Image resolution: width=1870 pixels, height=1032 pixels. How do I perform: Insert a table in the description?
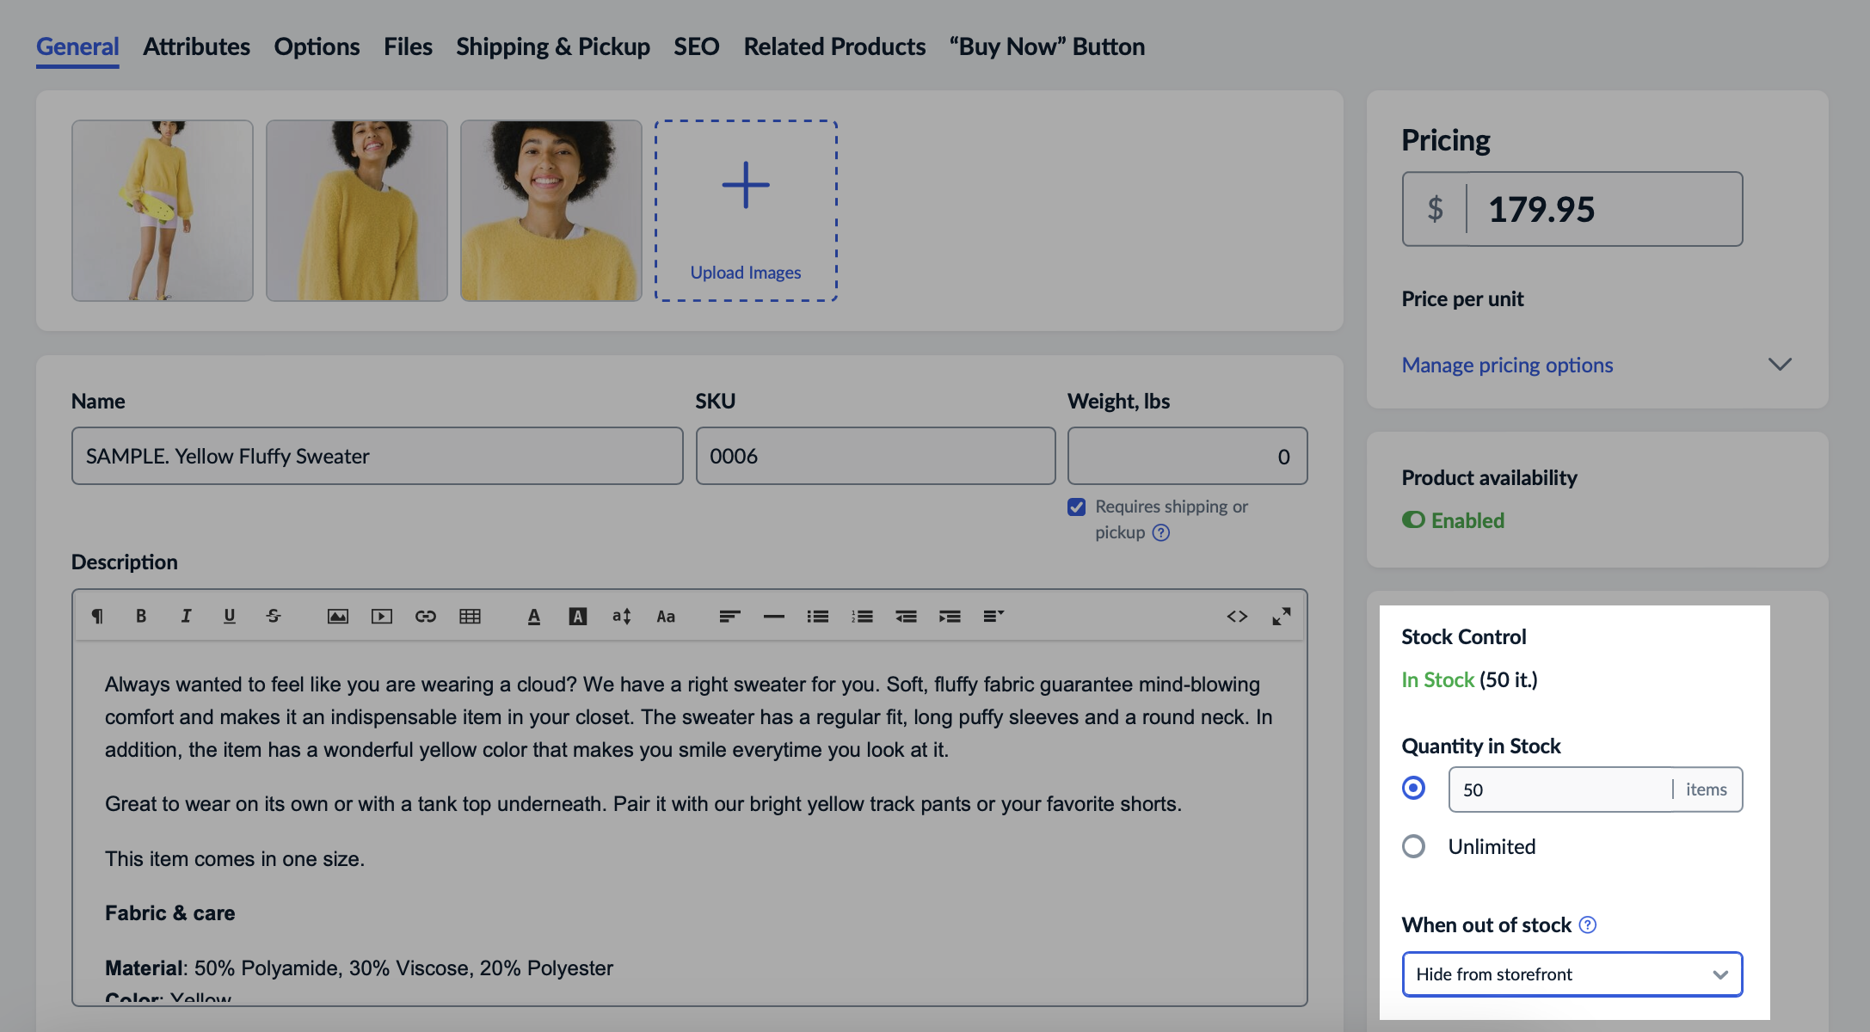[470, 616]
